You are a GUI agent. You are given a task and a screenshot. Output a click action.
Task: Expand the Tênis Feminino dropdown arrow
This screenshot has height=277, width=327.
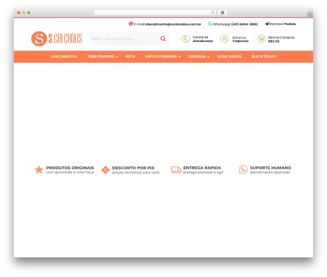click(x=117, y=57)
